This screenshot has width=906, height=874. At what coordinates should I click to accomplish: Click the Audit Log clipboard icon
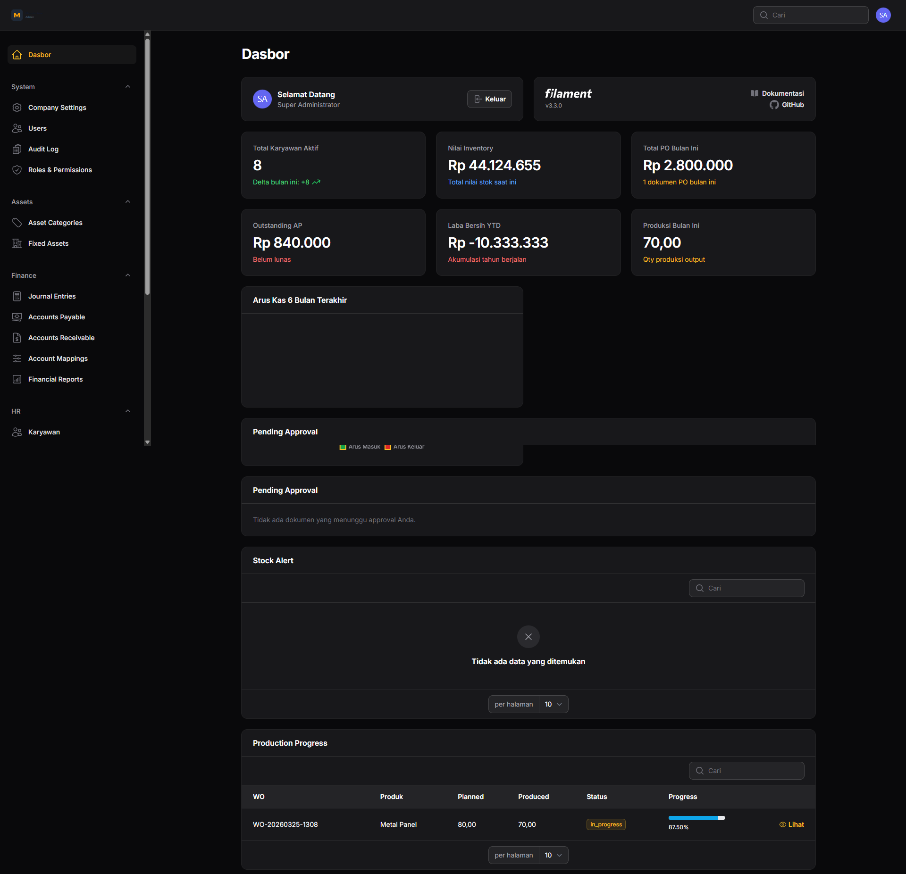click(x=17, y=149)
